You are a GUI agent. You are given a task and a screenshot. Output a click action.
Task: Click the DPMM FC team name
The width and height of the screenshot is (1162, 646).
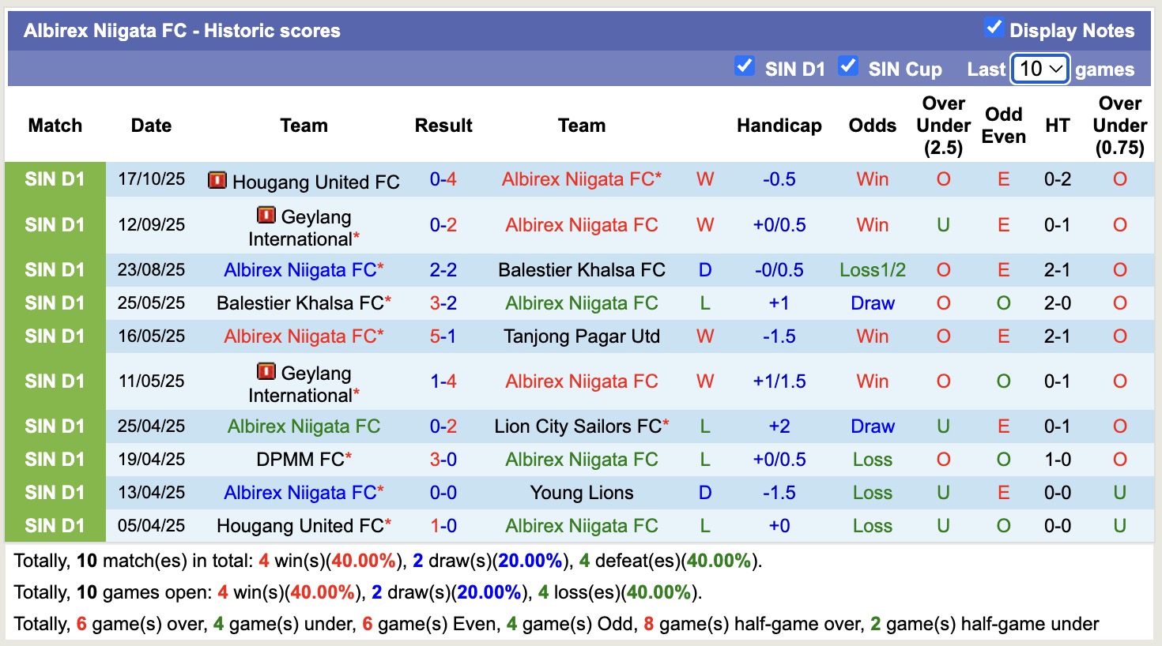300,459
